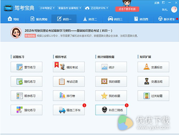Switch to the 报名须知 tab
The image size is (179, 135).
(39, 19)
